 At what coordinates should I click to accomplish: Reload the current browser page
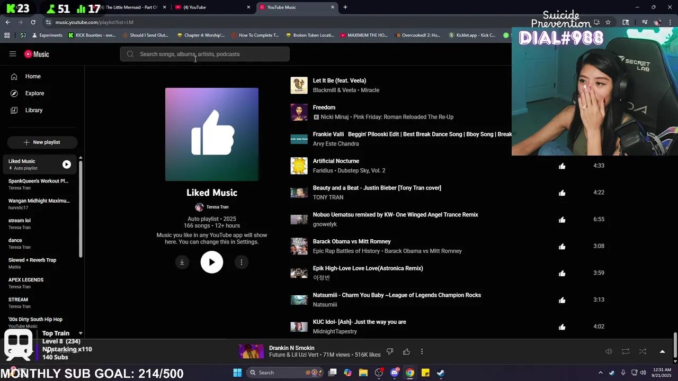click(33, 22)
